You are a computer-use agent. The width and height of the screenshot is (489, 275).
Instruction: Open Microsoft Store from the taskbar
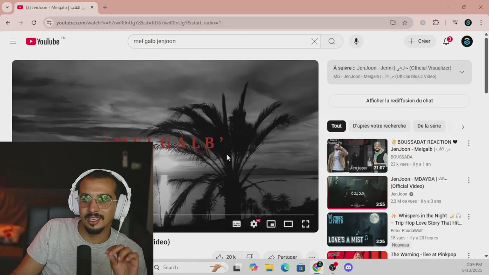[301, 268]
